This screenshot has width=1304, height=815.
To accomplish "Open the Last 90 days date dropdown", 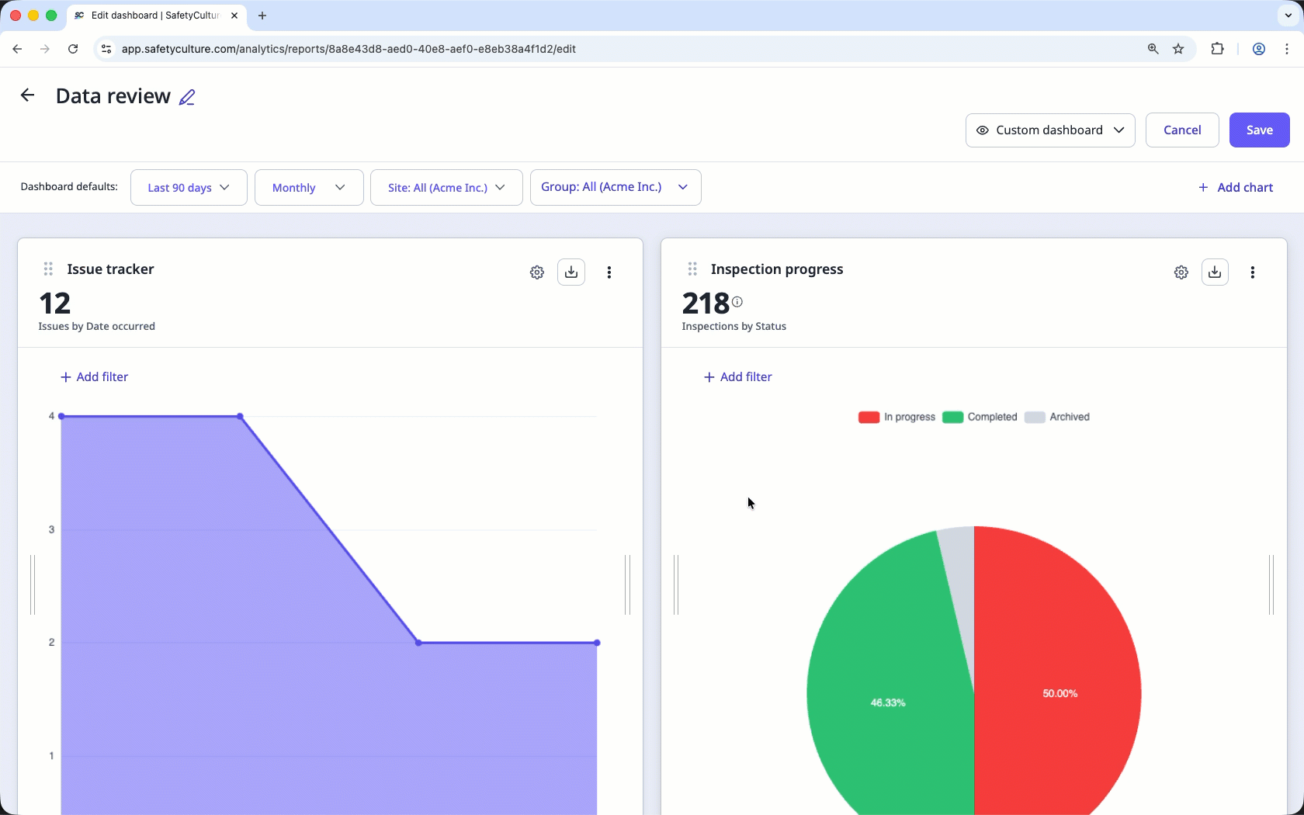I will tap(189, 187).
